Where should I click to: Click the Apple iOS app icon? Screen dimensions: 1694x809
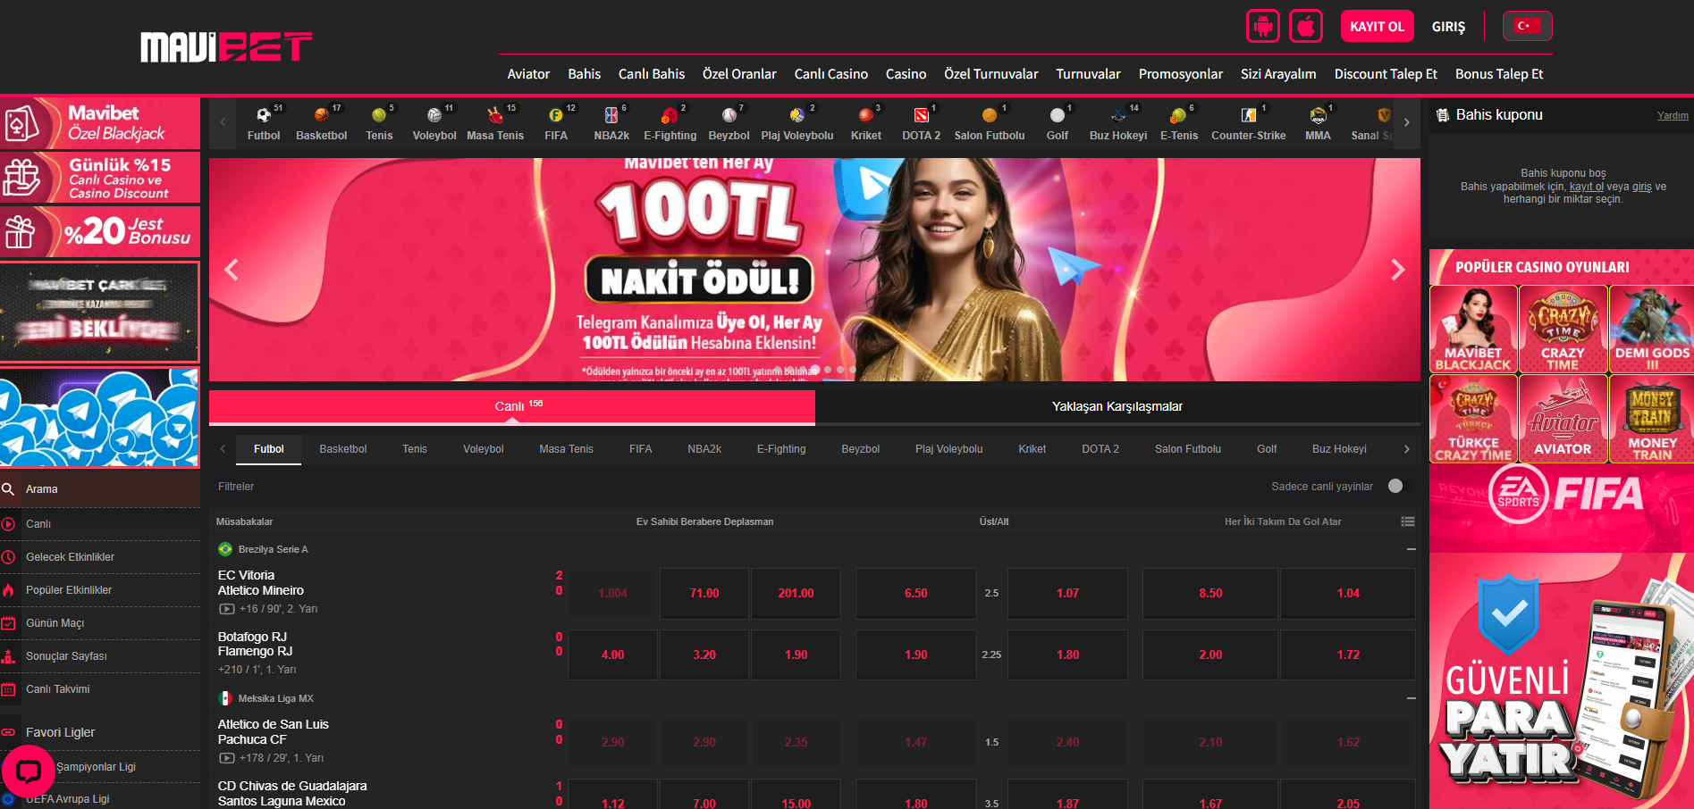pyautogui.click(x=1305, y=26)
